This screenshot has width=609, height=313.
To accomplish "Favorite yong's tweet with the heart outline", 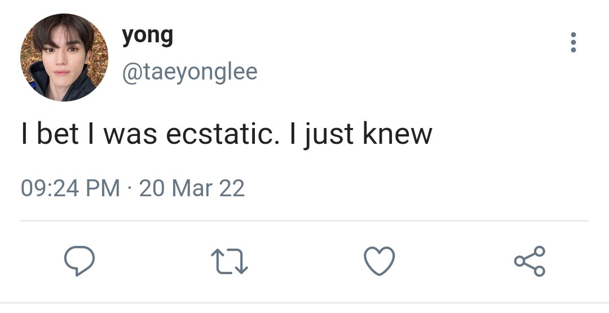I will click(x=379, y=261).
